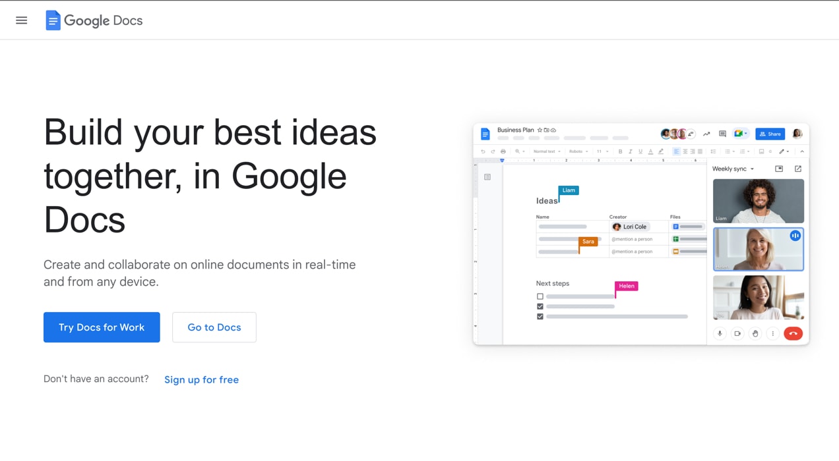Image resolution: width=839 pixels, height=461 pixels.
Task: Click the Share button in the document preview
Action: 770,134
